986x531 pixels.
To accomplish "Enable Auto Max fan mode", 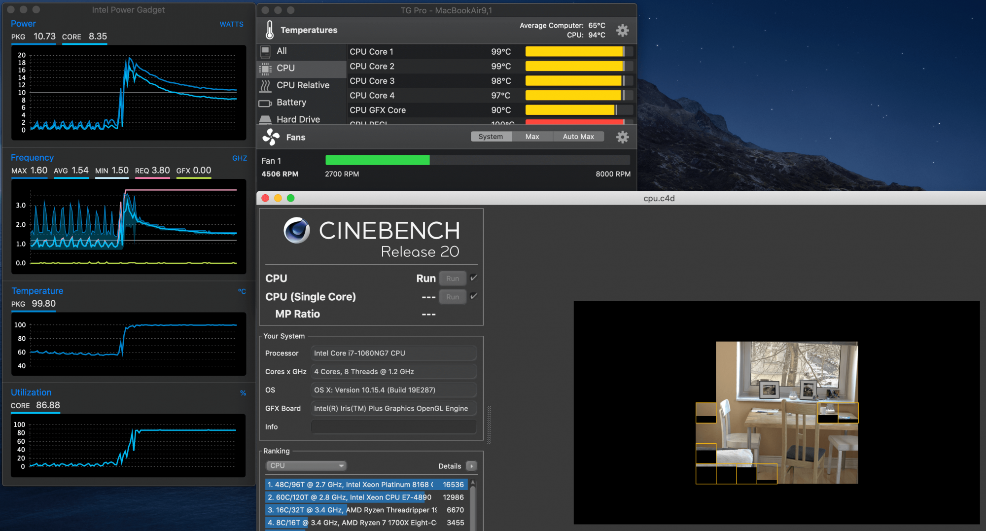I will tap(578, 136).
